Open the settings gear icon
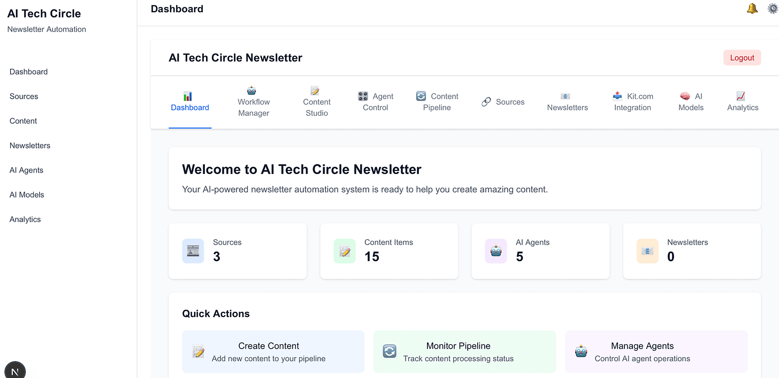Image resolution: width=779 pixels, height=378 pixels. 773,9
